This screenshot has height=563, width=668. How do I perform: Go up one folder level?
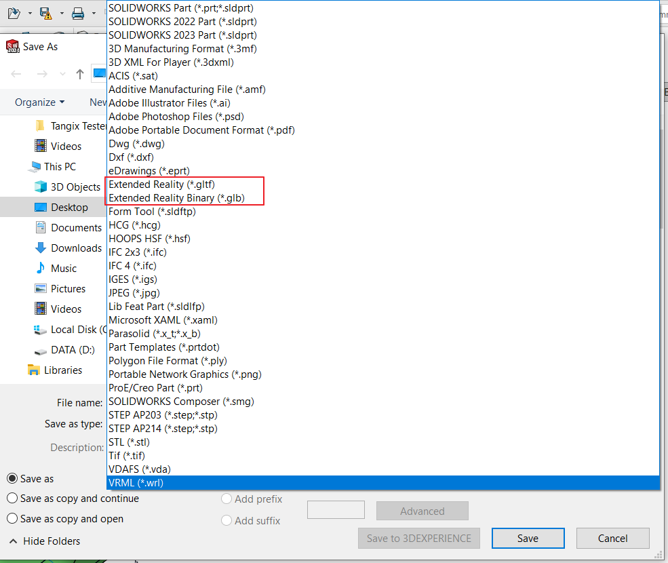coord(79,74)
